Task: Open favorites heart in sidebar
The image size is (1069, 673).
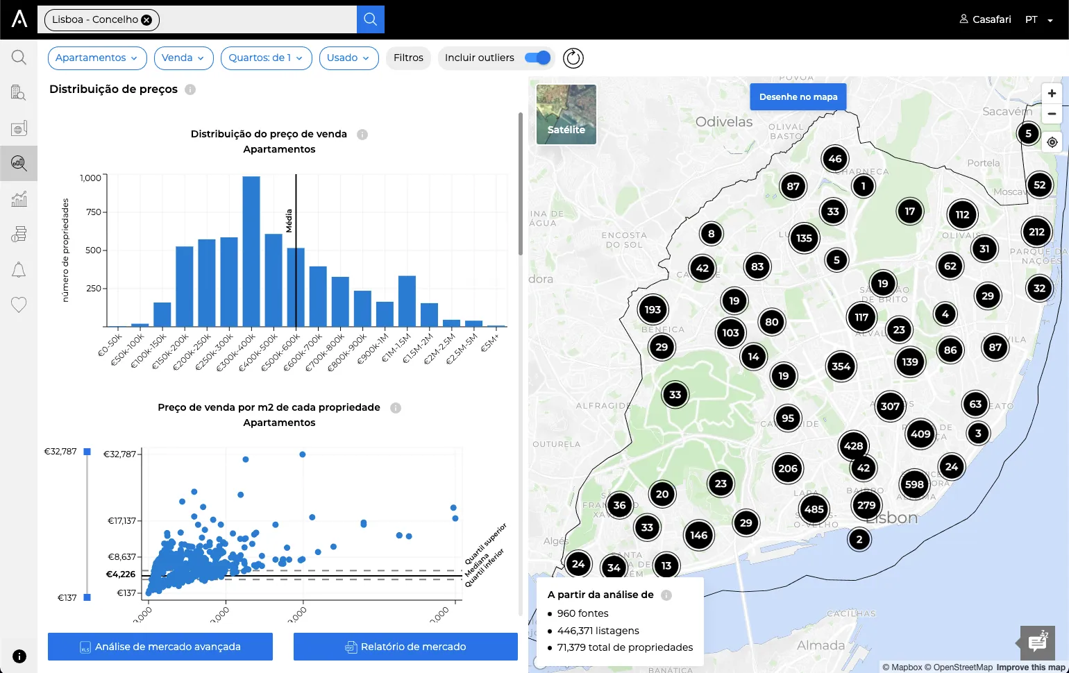Action: (x=19, y=305)
